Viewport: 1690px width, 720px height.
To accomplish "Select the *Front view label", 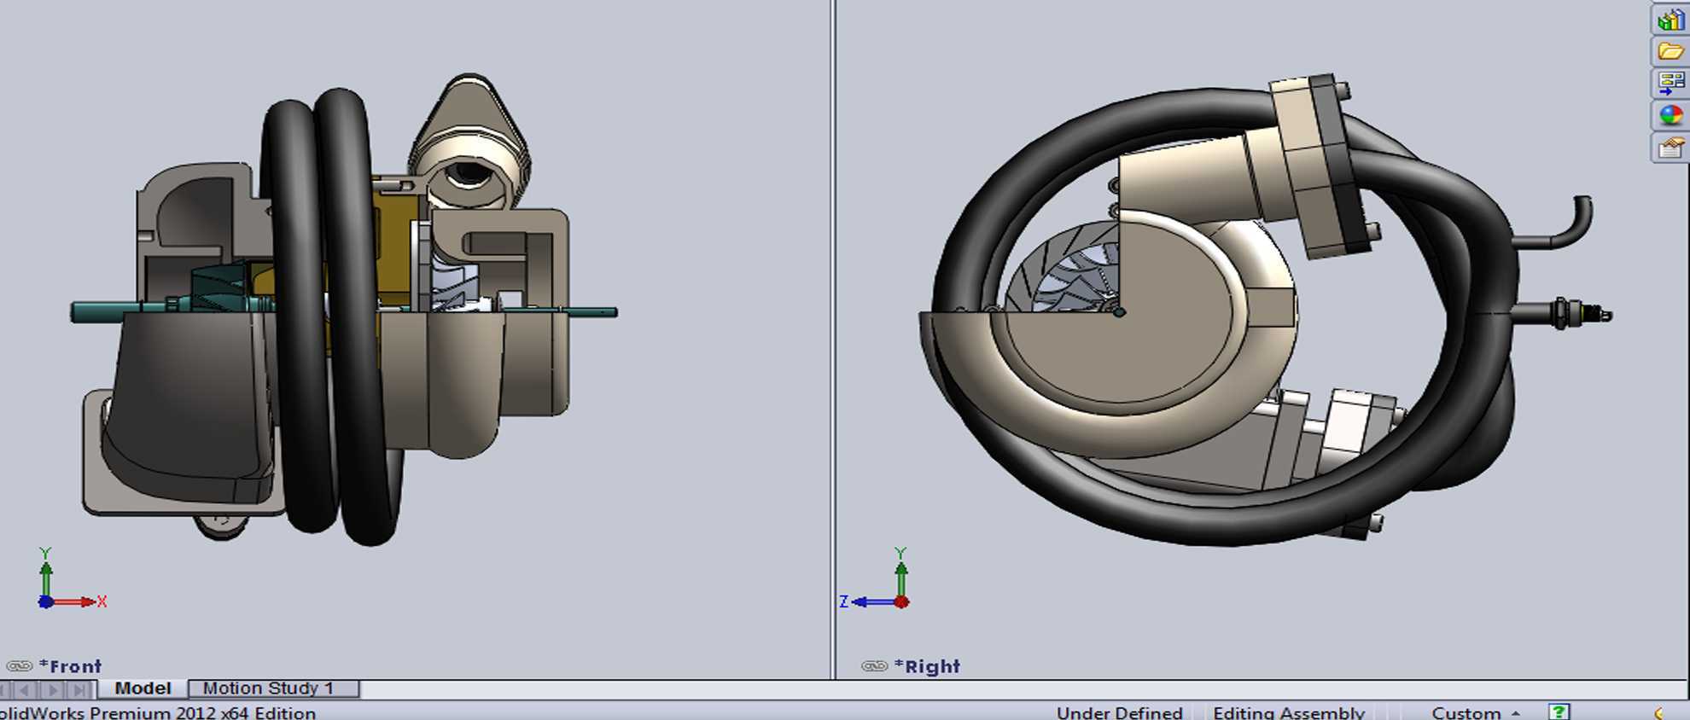I will coord(70,666).
